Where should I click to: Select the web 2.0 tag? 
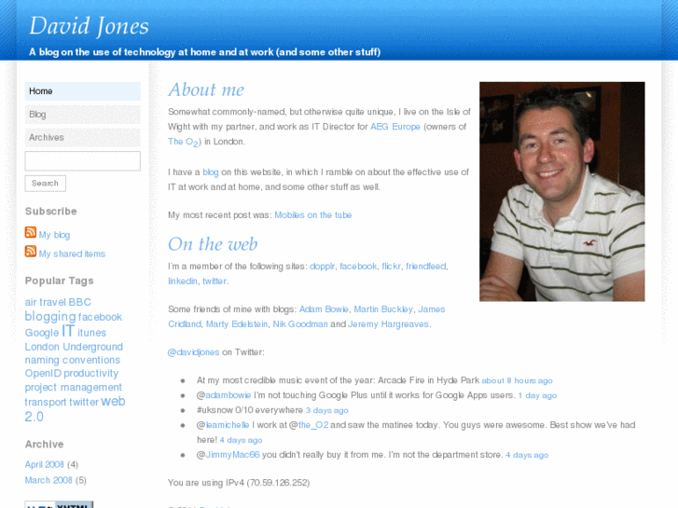point(75,409)
